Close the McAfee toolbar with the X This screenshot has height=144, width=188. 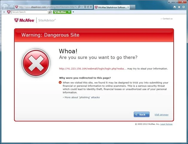(4, 12)
